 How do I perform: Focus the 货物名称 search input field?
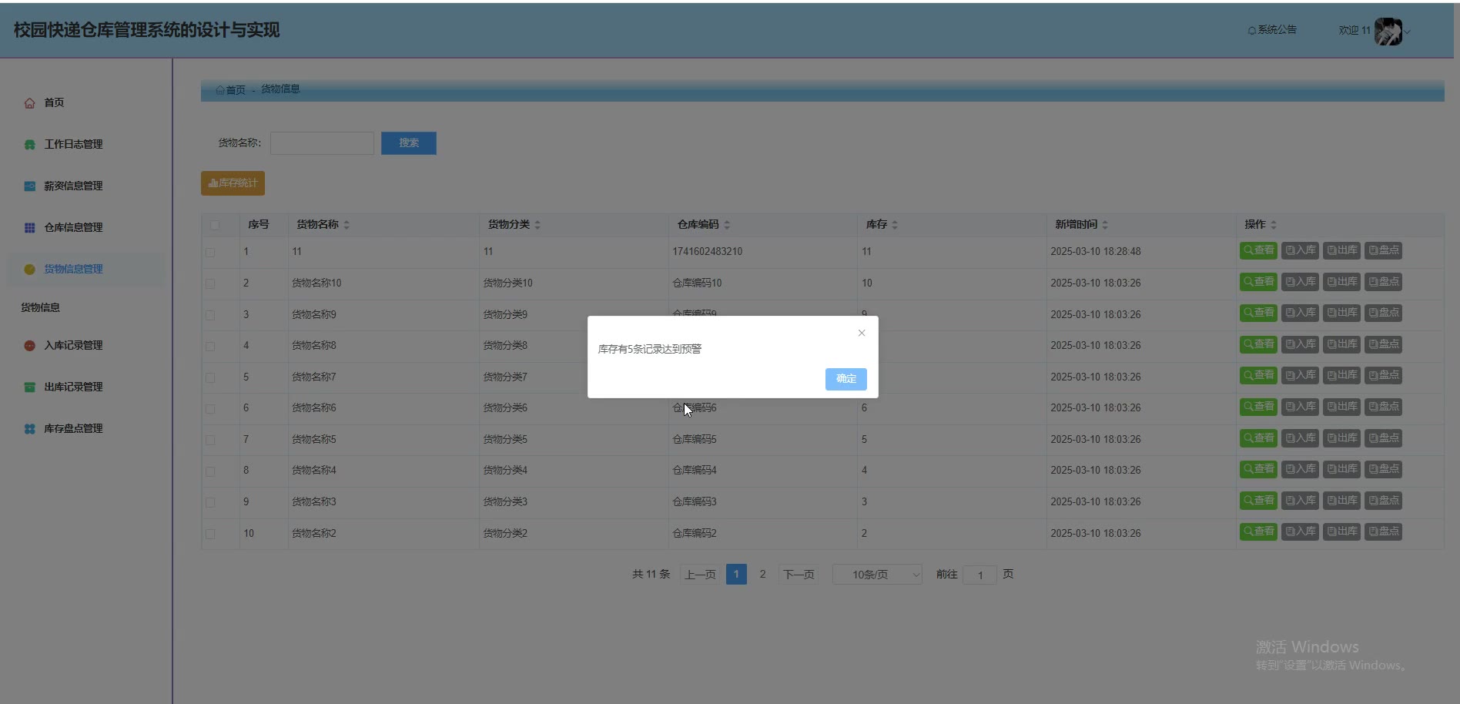coord(322,143)
